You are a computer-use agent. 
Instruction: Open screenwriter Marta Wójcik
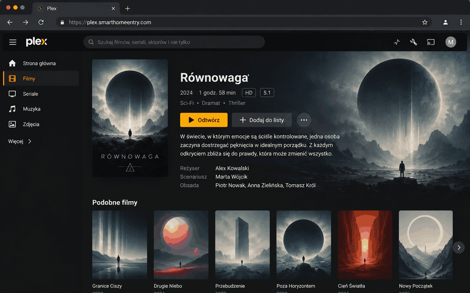click(x=231, y=177)
